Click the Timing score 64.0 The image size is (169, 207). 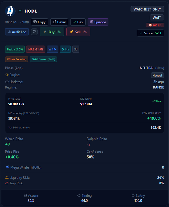85,200
